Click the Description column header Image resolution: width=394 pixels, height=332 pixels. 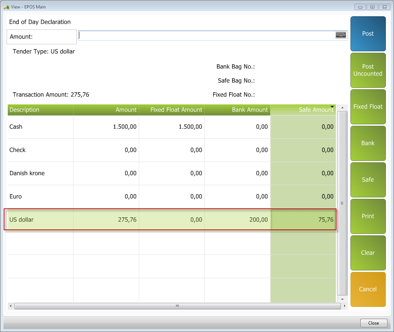point(40,110)
